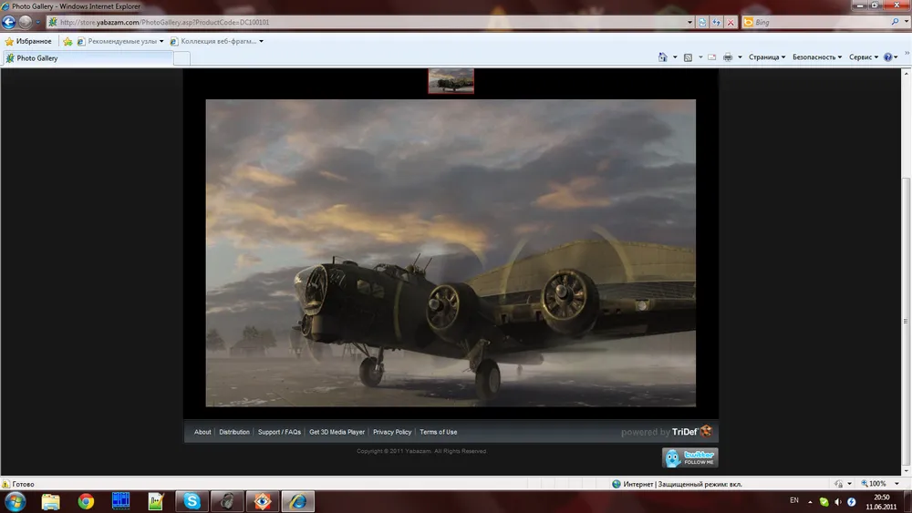Expand the Страница dropdown menu
Screen dimensions: 912x513
[766, 57]
